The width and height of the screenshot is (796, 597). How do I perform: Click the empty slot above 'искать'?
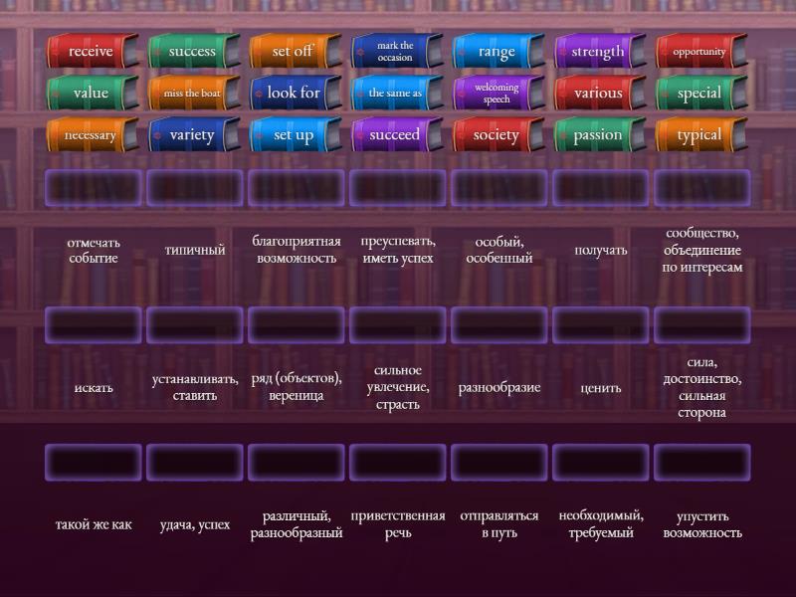pyautogui.click(x=94, y=324)
